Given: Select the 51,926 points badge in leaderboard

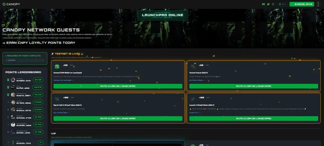Looking at the screenshot, I should pos(38,102).
